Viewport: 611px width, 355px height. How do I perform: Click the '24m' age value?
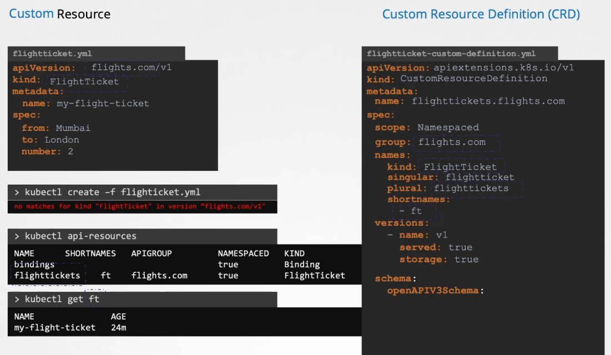point(118,328)
